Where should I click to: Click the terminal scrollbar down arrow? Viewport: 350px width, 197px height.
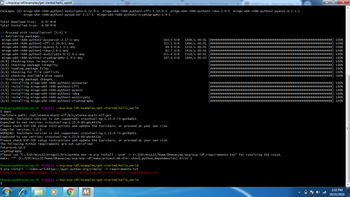[348, 184]
